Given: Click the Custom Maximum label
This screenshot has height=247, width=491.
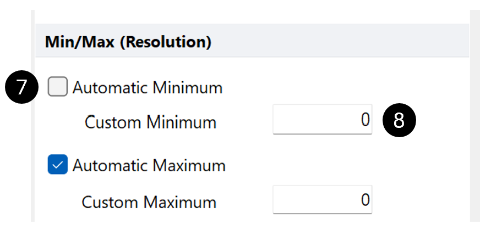Looking at the screenshot, I should tap(149, 201).
